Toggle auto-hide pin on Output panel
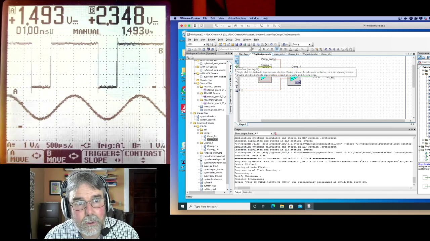This screenshot has width=430, height=241. pos(412,130)
